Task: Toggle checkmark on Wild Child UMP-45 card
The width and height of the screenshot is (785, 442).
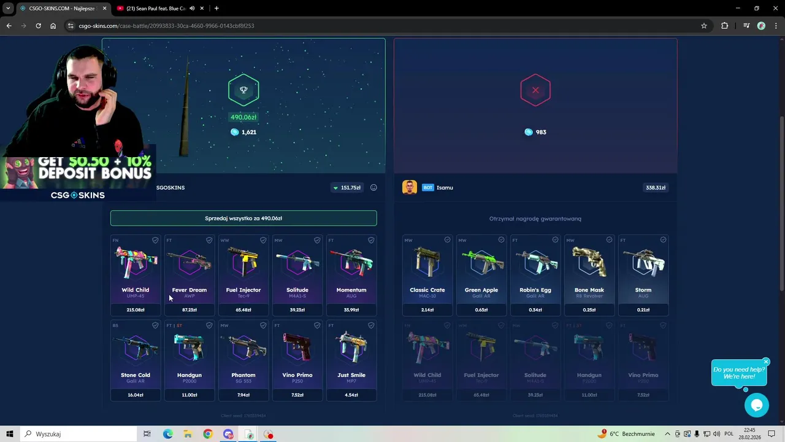Action: [x=155, y=240]
